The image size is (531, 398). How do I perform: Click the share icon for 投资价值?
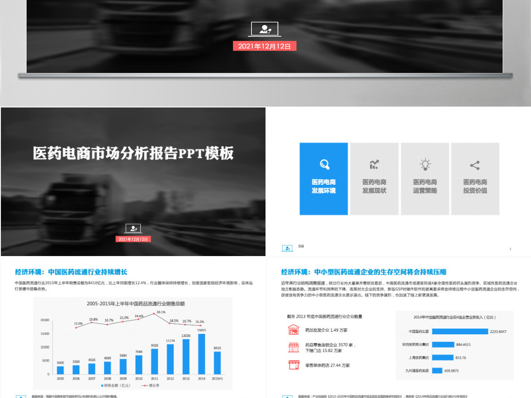[x=475, y=165]
